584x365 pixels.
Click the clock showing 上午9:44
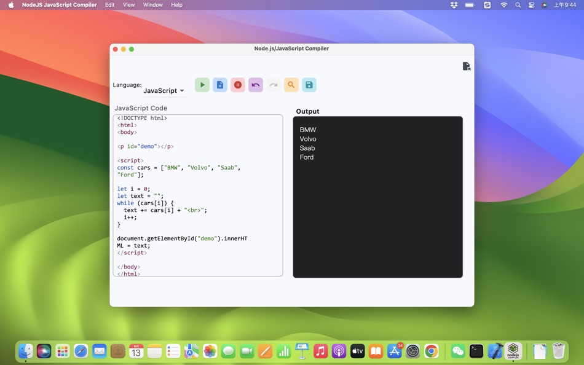tap(564, 5)
